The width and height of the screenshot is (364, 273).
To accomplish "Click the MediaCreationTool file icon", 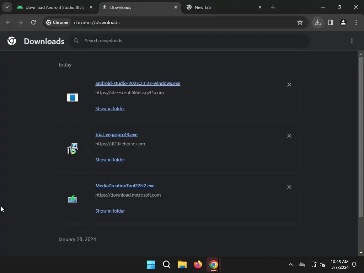I will [x=73, y=199].
